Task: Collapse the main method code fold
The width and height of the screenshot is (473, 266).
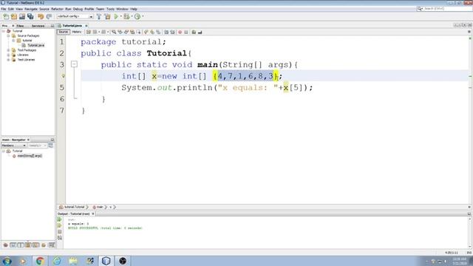Action: pos(74,64)
